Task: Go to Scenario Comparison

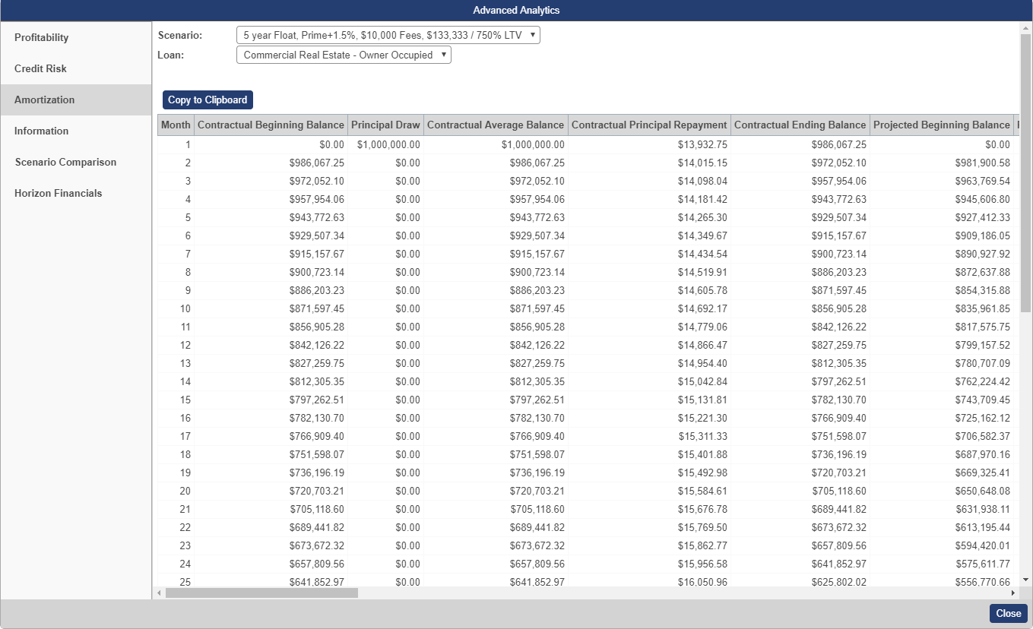Action: [76, 162]
